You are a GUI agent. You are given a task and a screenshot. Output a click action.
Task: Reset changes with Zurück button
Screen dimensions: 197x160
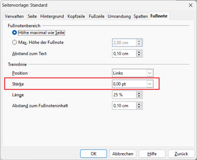pos(181,153)
